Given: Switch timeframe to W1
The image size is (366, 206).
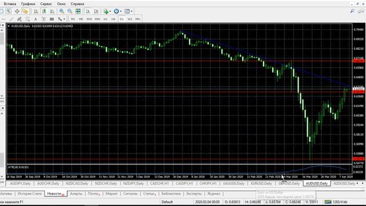Looking at the screenshot, I should 130,19.
